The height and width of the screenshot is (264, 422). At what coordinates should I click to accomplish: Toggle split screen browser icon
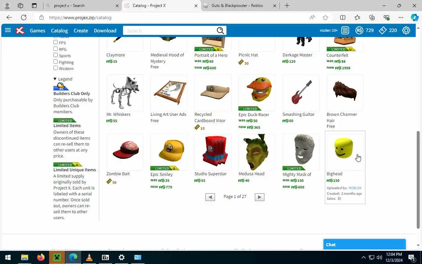(x=343, y=17)
